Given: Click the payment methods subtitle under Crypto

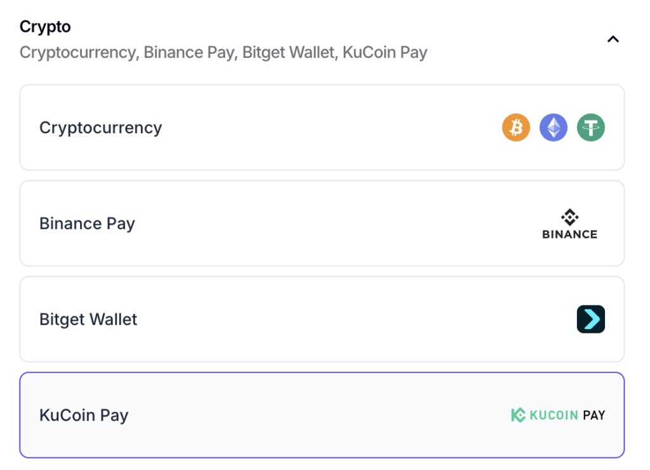Looking at the screenshot, I should pos(223,52).
